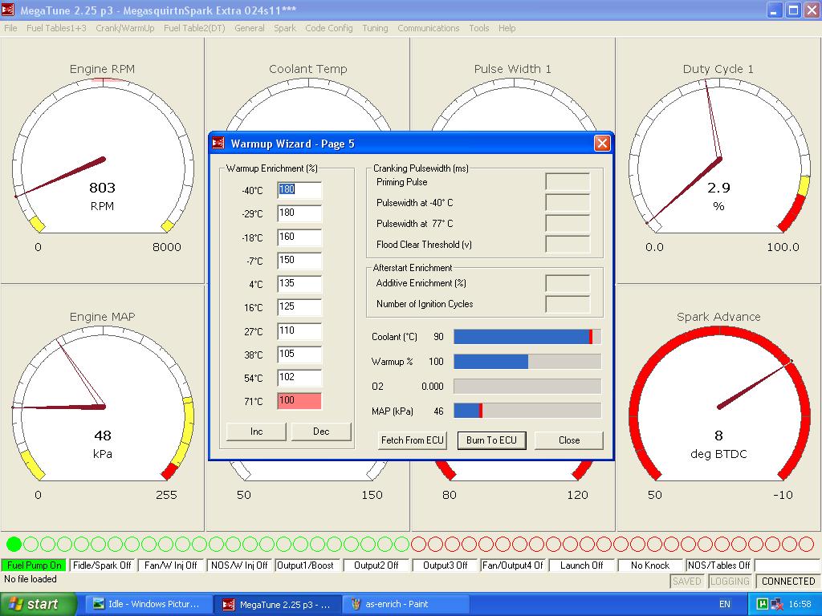
Task: Click the Warmup Wizard dialog title icon
Action: (x=218, y=144)
